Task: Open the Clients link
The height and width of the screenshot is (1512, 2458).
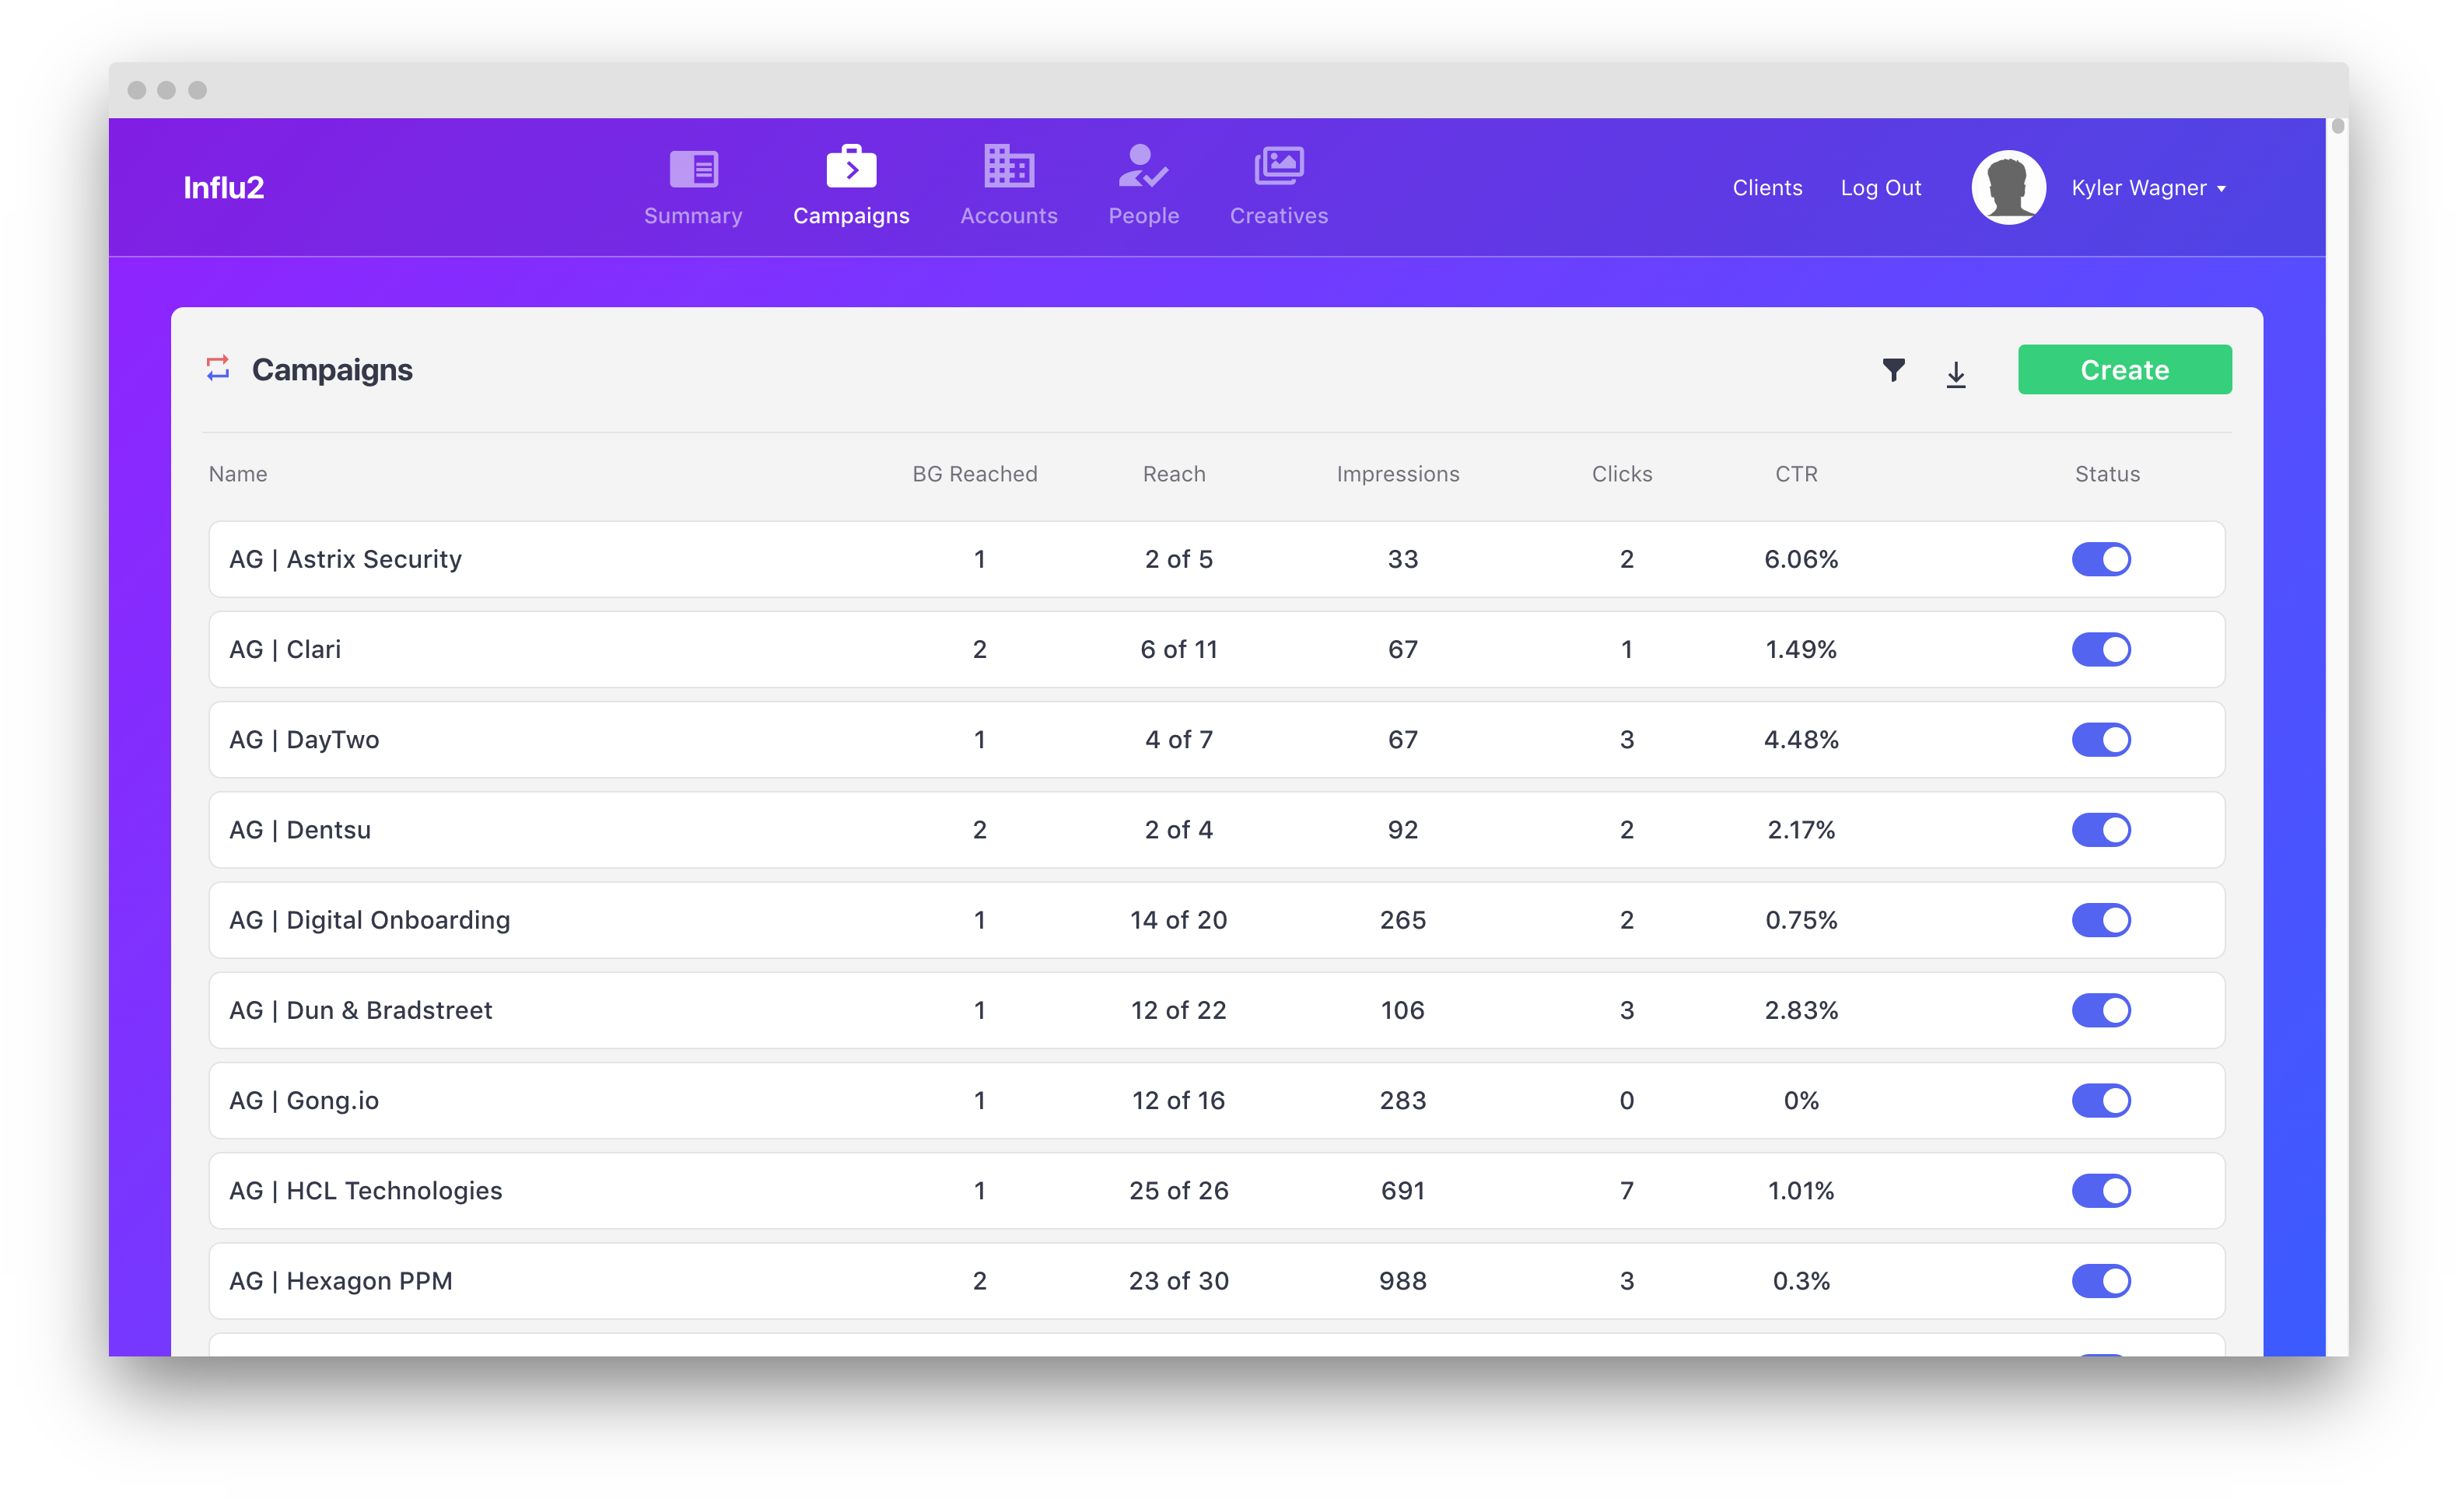Action: coord(1767,188)
